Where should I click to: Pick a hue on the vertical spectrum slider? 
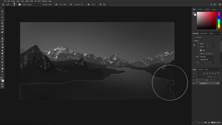point(219,20)
